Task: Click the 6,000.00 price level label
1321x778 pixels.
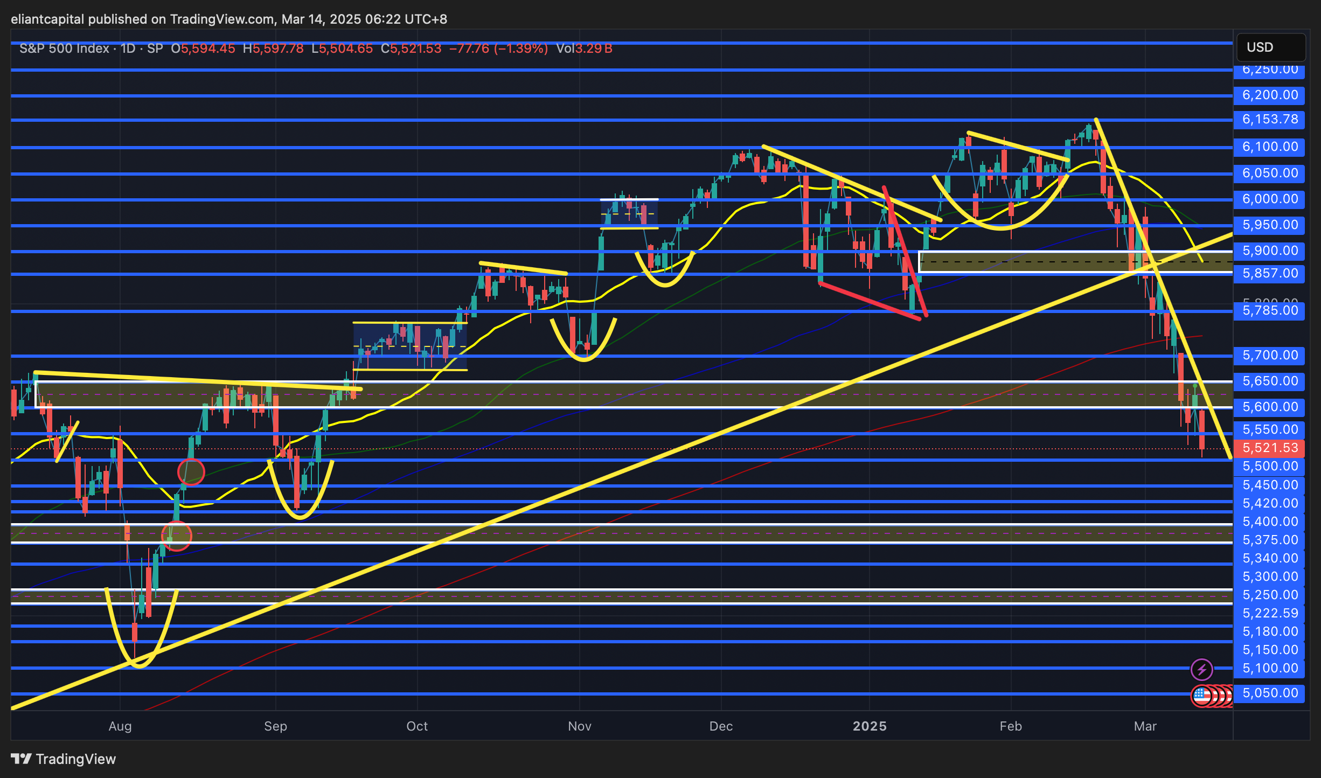Action: click(1269, 199)
